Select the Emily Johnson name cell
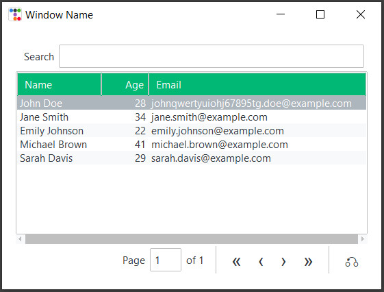 [60, 131]
